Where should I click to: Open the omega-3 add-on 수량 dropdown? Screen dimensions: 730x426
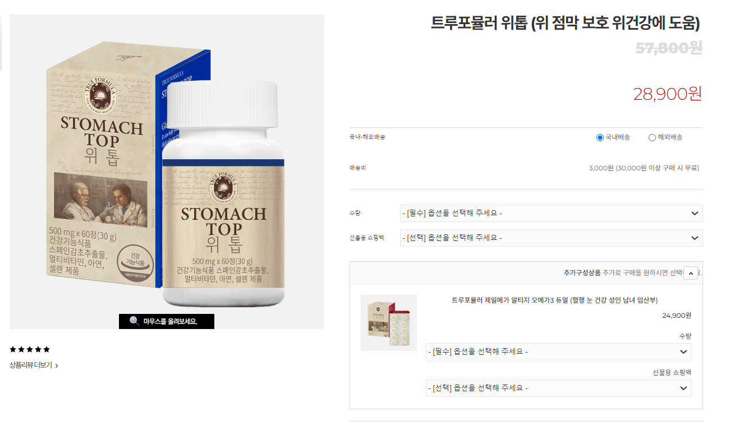coord(558,351)
